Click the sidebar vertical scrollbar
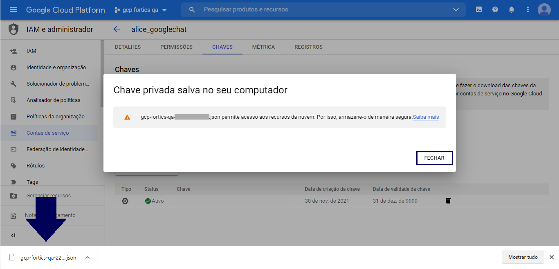Viewport: 559px width, 269px height. 103,74
